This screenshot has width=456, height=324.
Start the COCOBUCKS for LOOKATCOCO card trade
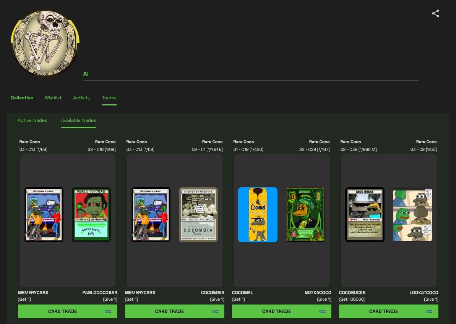coord(388,311)
